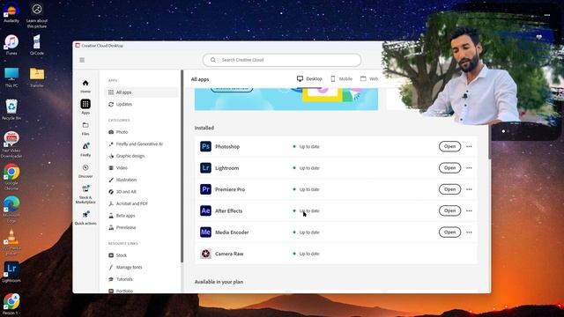
Task: Switch to the Web tab
Action: [369, 78]
